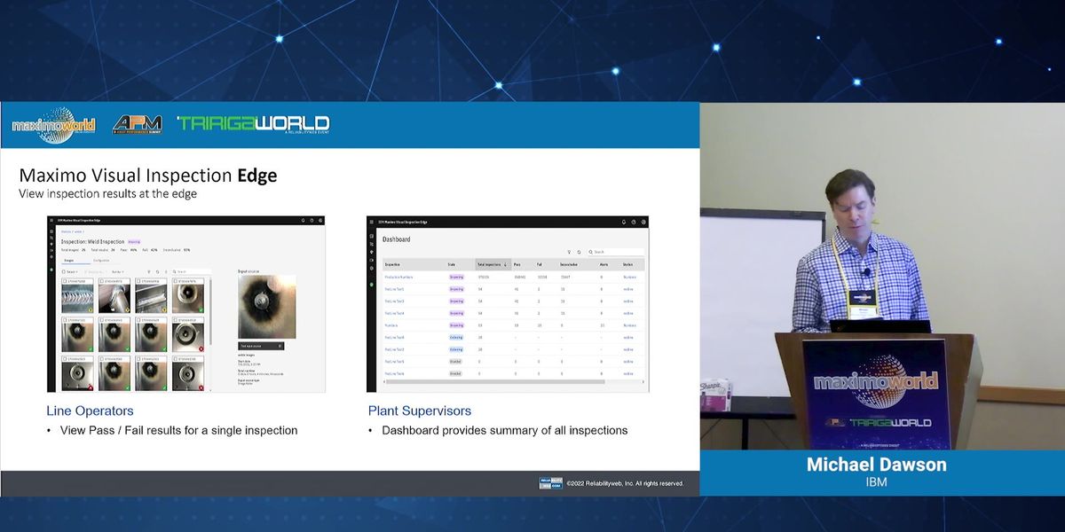Screen dimensions: 1065x532
Task: Click filter icon above the Dashboard table
Action: point(569,252)
